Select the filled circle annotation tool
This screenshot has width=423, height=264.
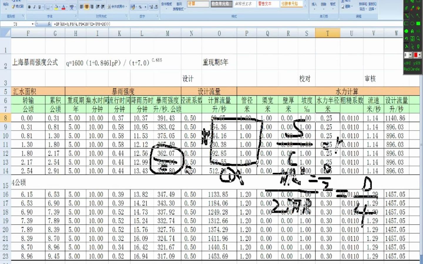pos(406,31)
